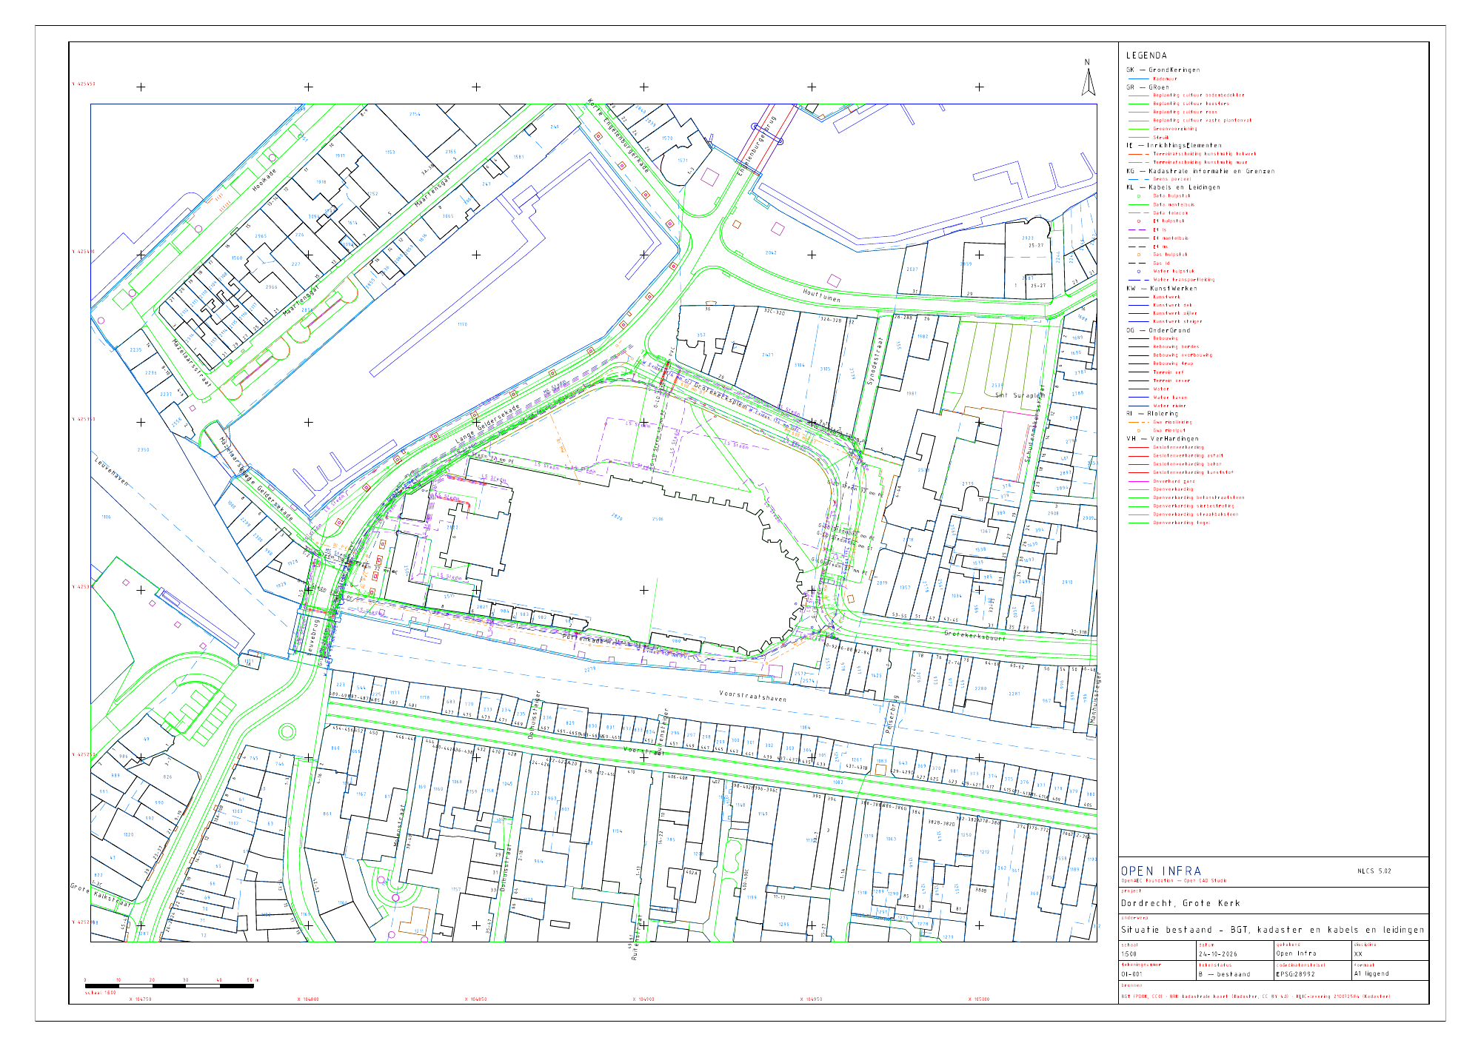1481x1046 pixels.
Task: Click the 'Leuvehaven' water label
Action: tap(112, 472)
